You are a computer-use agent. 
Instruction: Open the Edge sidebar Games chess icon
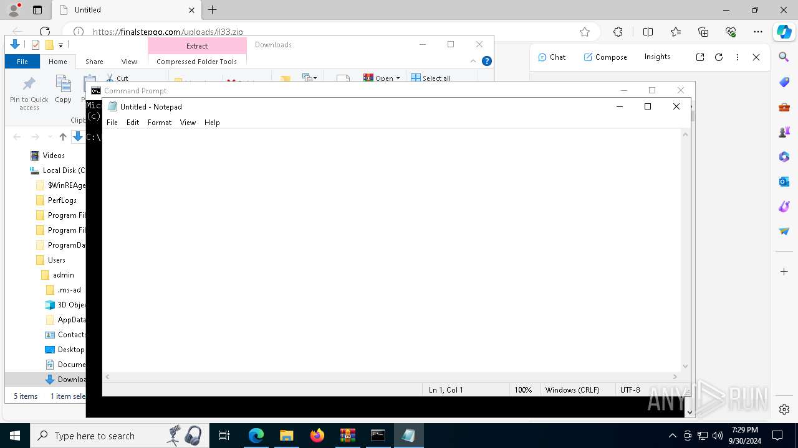pos(784,132)
